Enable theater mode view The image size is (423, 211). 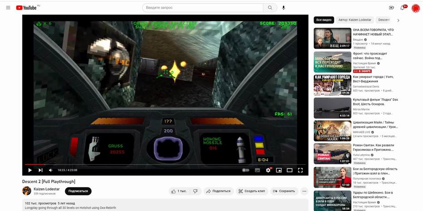[289, 170]
